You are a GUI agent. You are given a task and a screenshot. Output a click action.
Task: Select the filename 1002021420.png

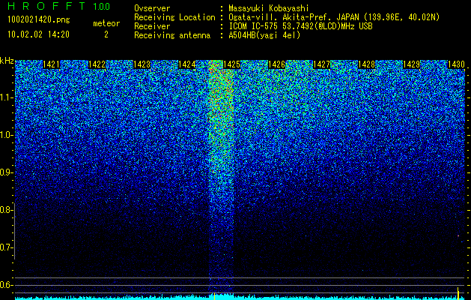tap(38, 20)
